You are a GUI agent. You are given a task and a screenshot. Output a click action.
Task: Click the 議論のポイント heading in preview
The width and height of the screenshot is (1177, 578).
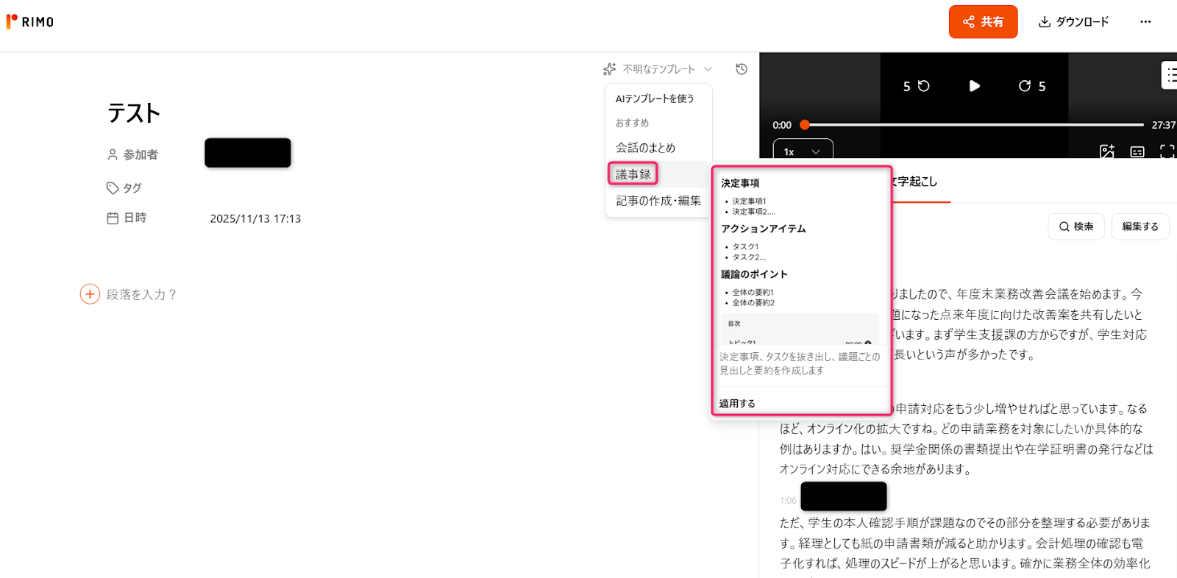[754, 274]
